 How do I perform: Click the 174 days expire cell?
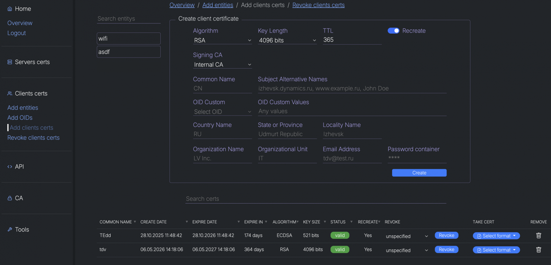[x=254, y=235]
